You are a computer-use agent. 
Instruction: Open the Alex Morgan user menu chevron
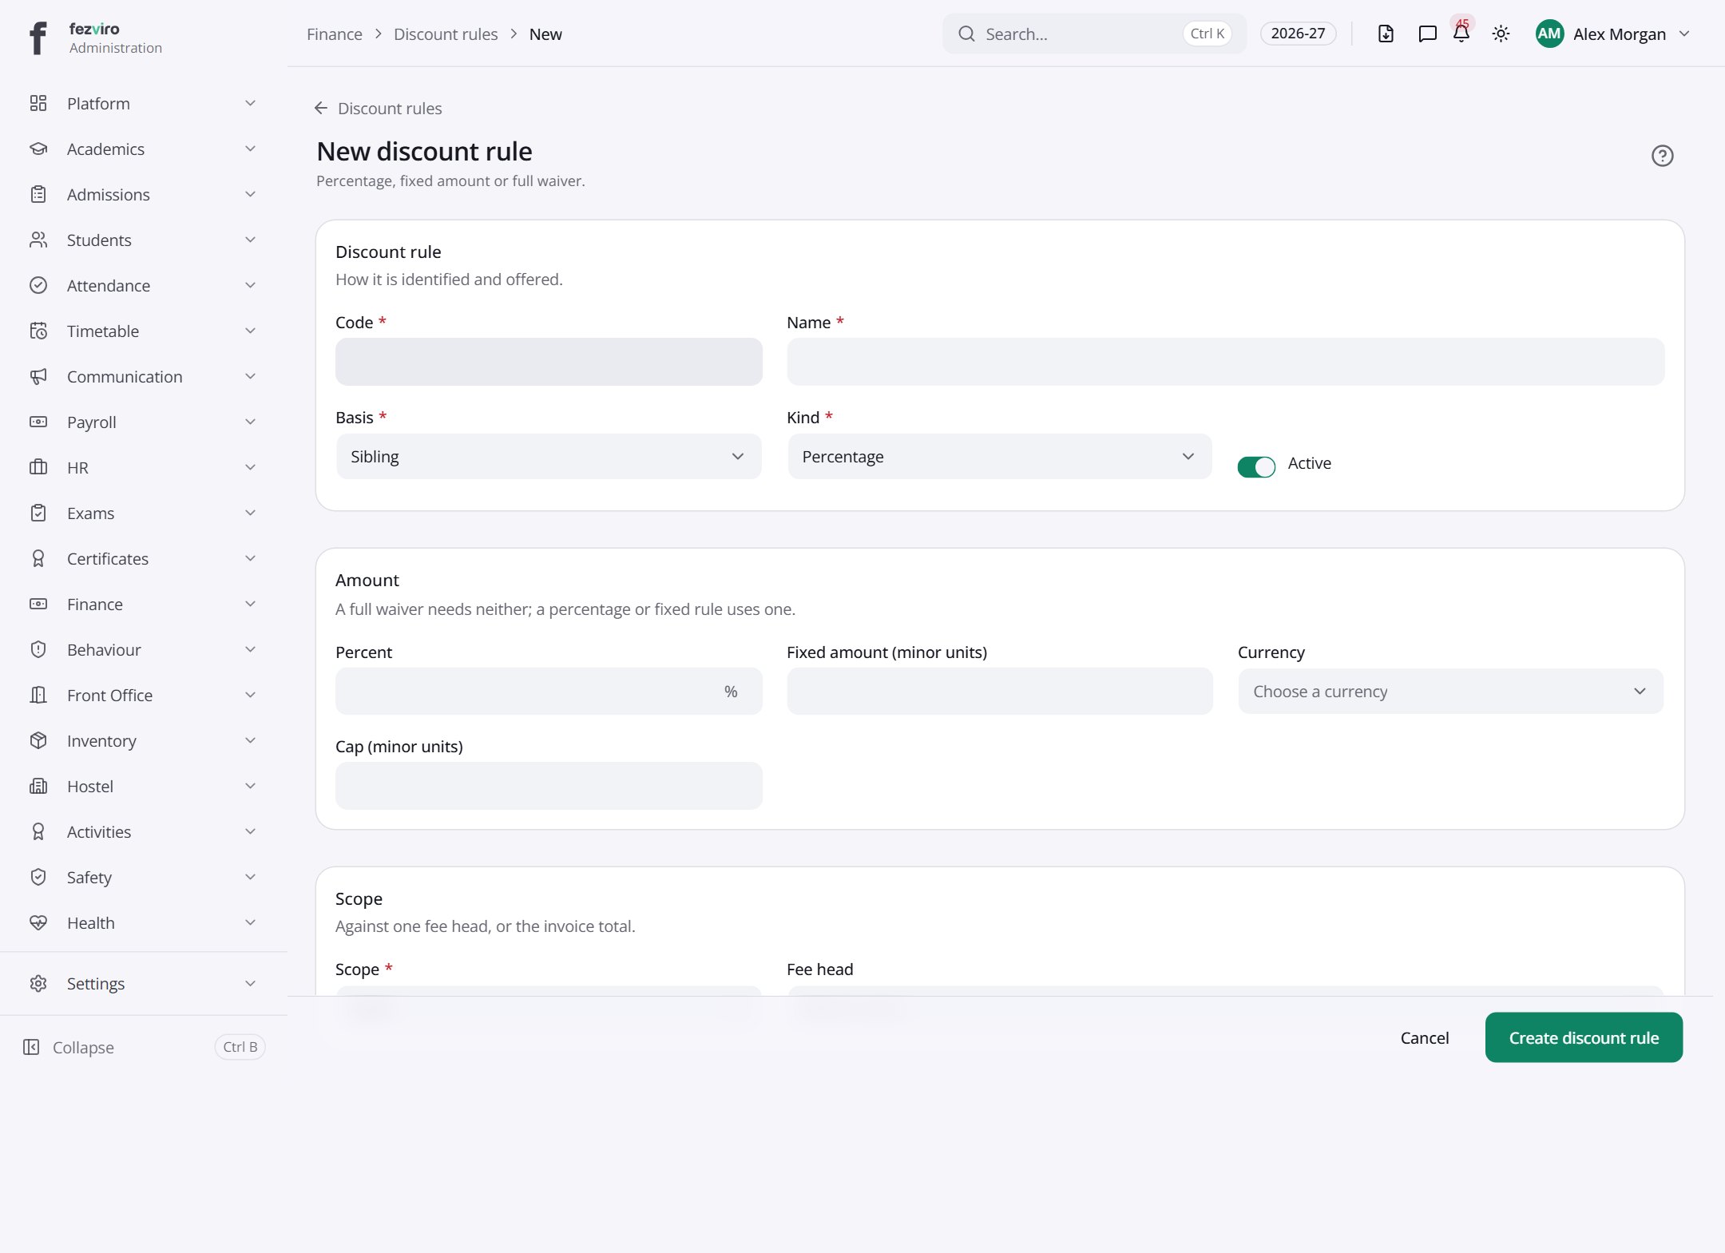[1684, 34]
